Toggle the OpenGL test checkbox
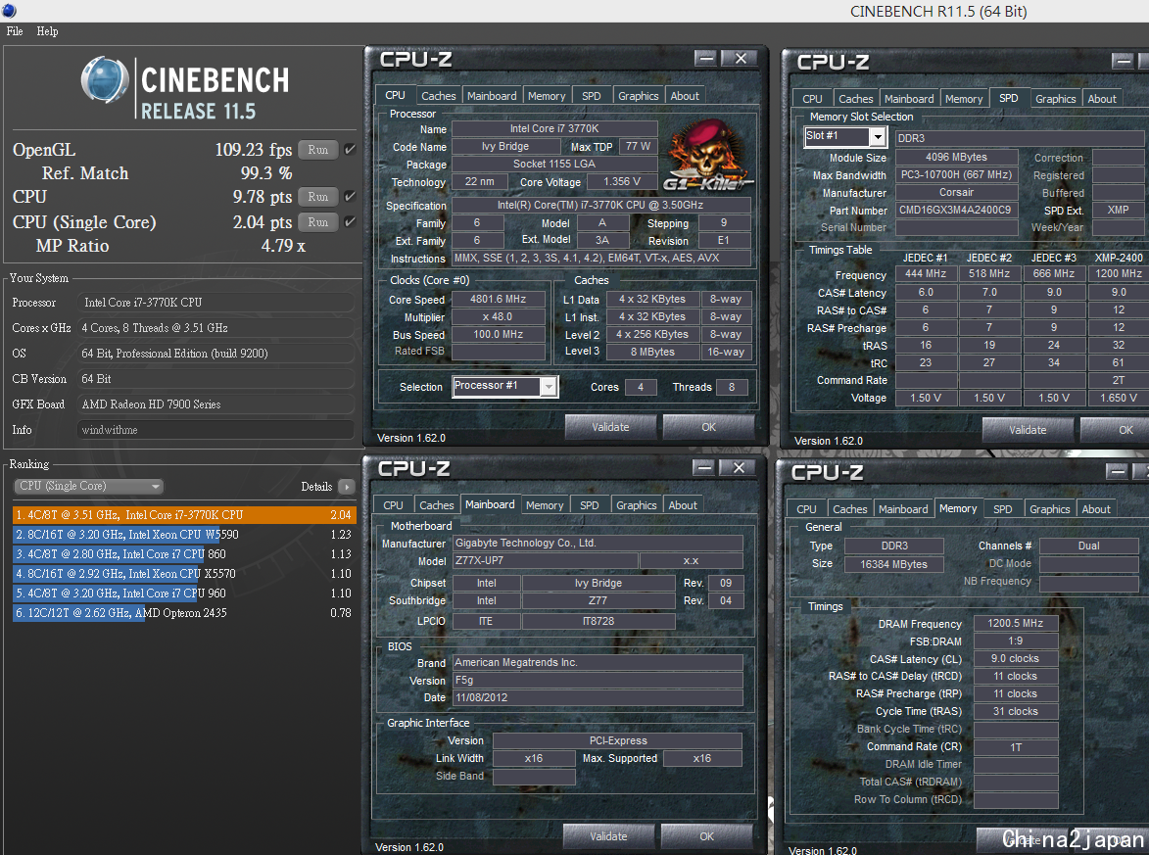The image size is (1149, 855). click(x=351, y=150)
